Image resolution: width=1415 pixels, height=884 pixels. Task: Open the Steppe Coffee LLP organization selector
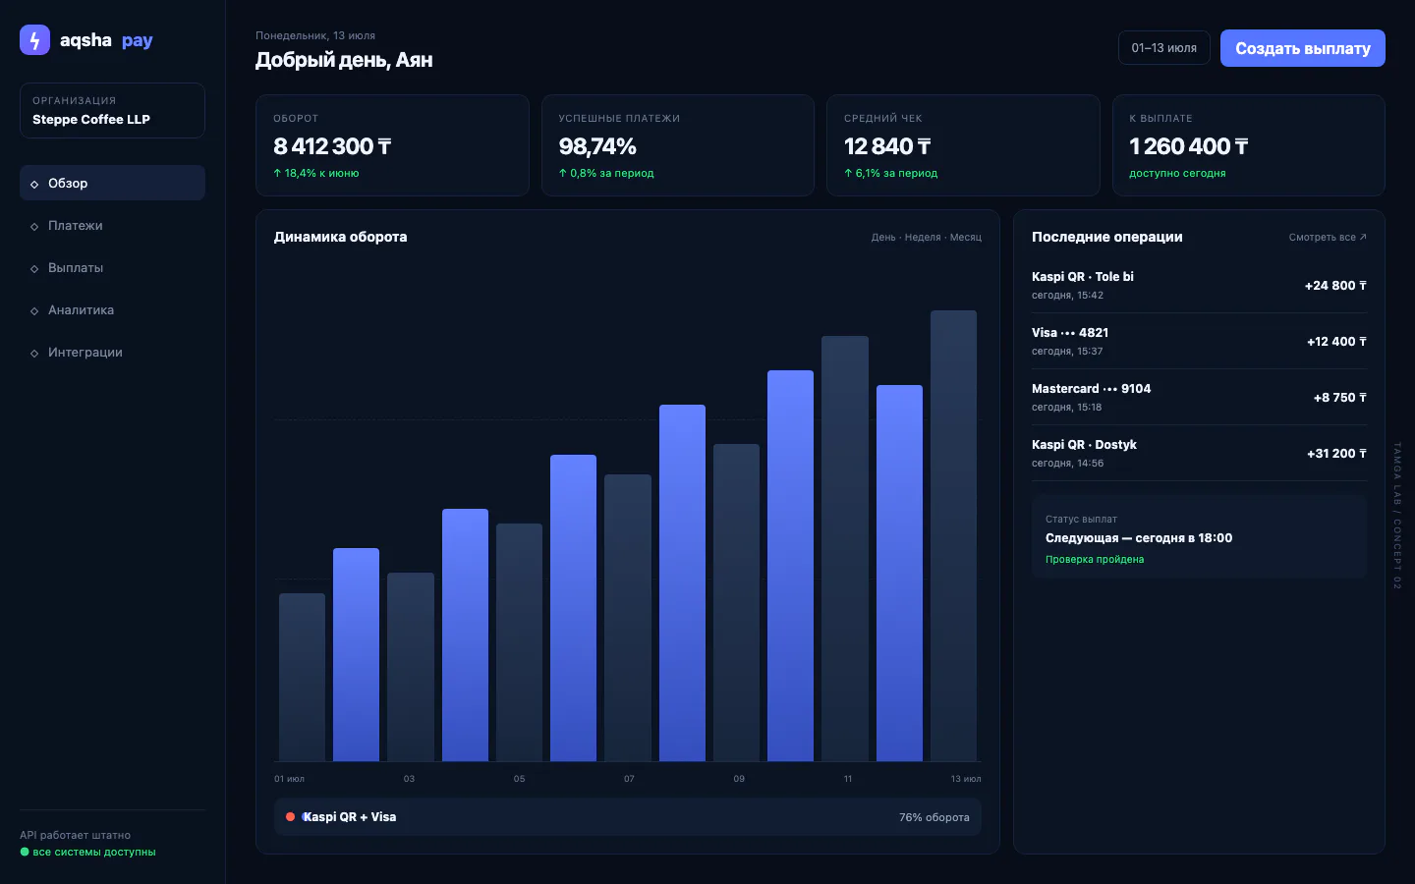click(112, 110)
